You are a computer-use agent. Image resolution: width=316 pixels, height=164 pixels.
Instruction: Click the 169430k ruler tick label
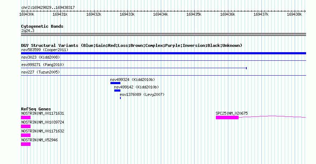(27, 14)
